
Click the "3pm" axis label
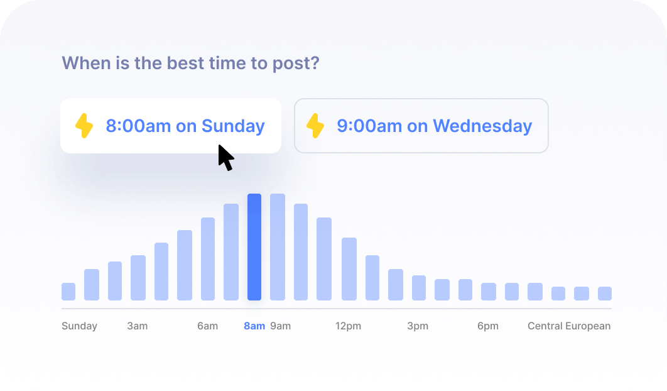[x=417, y=326]
